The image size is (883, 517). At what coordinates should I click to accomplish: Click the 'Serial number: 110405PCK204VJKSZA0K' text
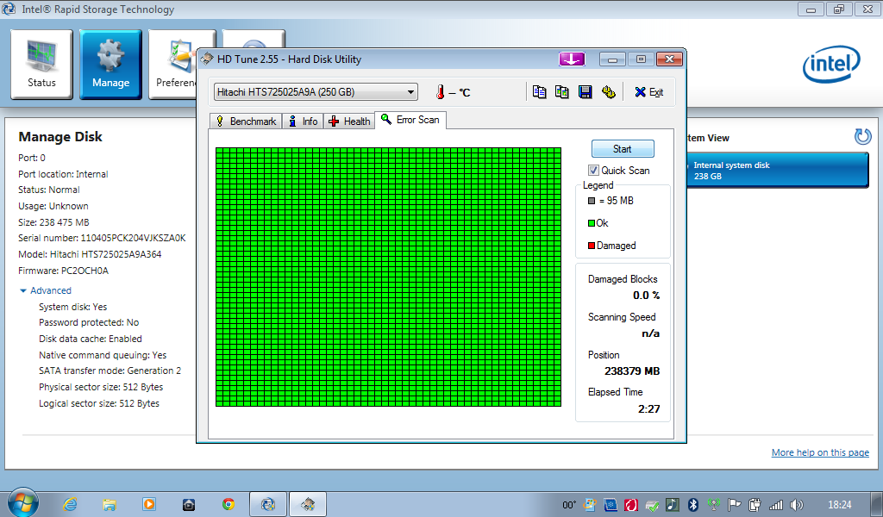[102, 238]
